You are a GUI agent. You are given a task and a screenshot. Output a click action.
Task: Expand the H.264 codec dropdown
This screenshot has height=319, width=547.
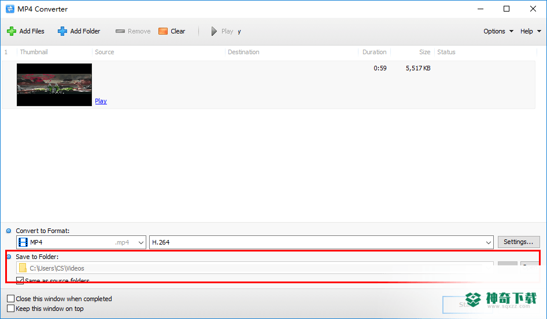(x=489, y=242)
